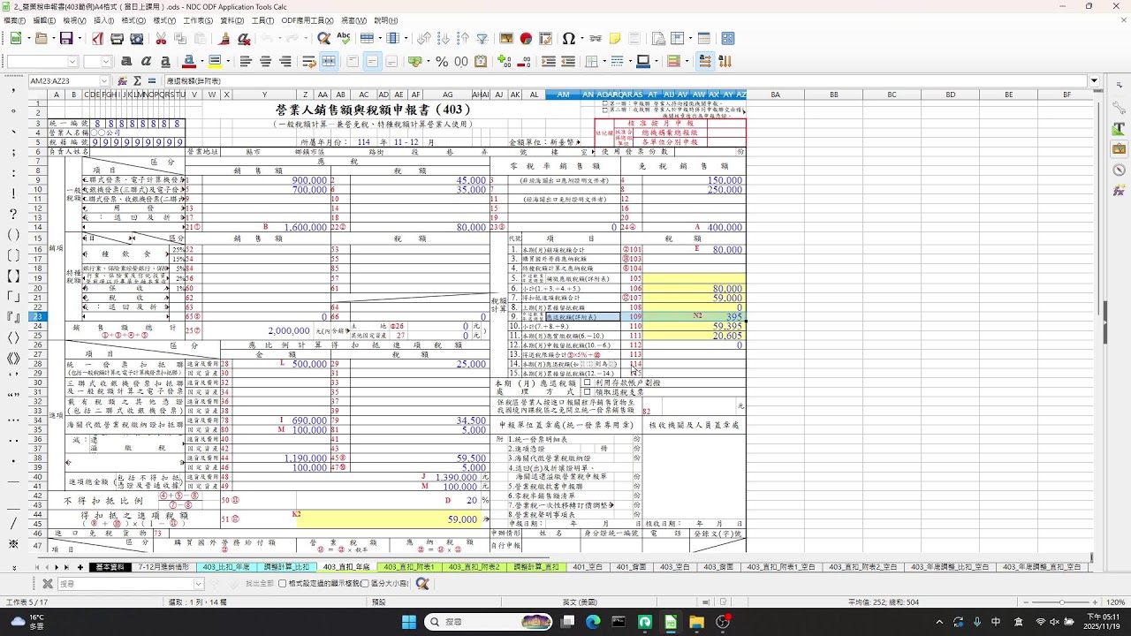This screenshot has height=636, width=1131.
Task: Open sidebar Properties panel icon
Action: [x=1119, y=106]
